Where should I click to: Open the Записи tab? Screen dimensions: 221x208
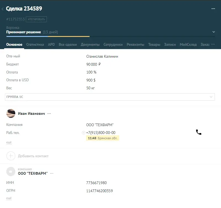pyautogui.click(x=170, y=45)
